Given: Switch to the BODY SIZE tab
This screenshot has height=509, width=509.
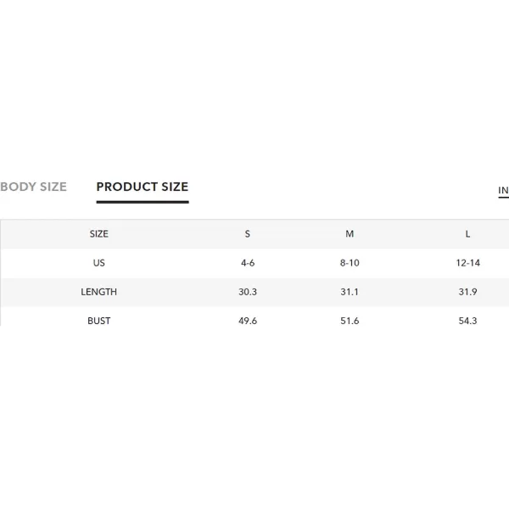Looking at the screenshot, I should point(33,187).
